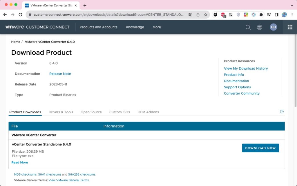Reload the page with refresh icon
The image size is (297, 186).
[x=21, y=14]
